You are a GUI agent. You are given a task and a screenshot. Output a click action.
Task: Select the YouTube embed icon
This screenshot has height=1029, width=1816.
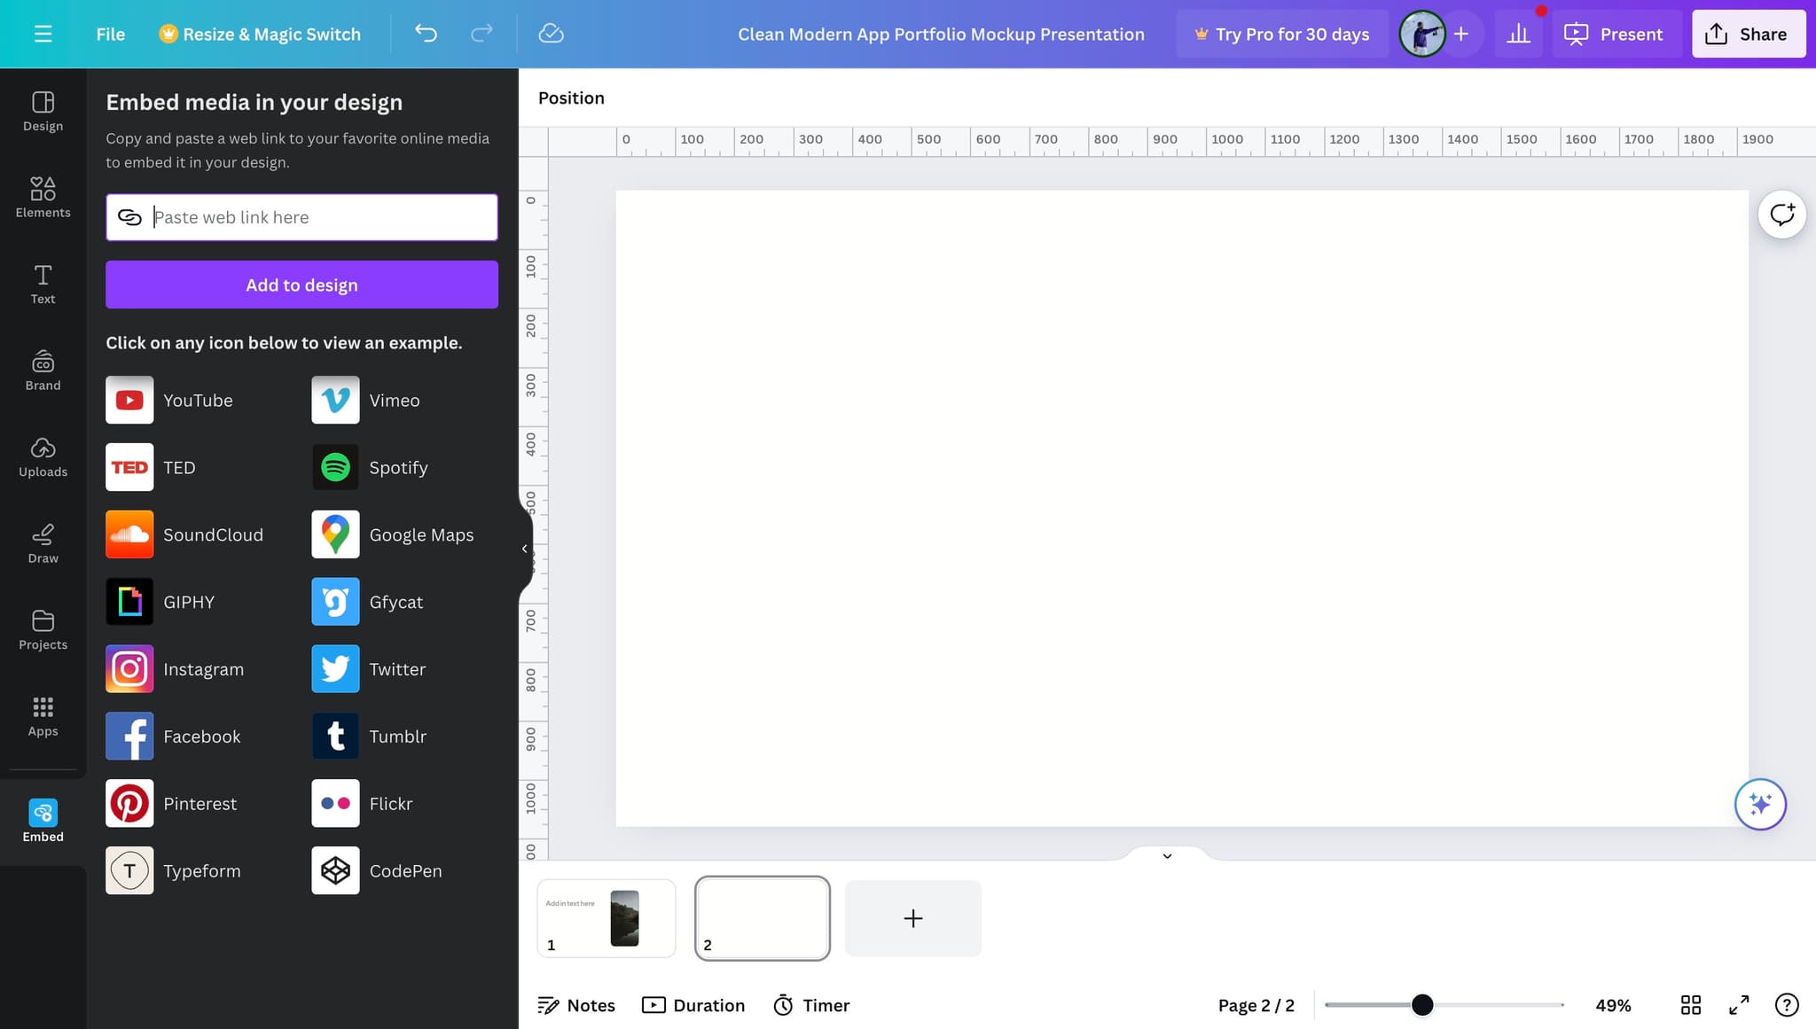pyautogui.click(x=129, y=400)
